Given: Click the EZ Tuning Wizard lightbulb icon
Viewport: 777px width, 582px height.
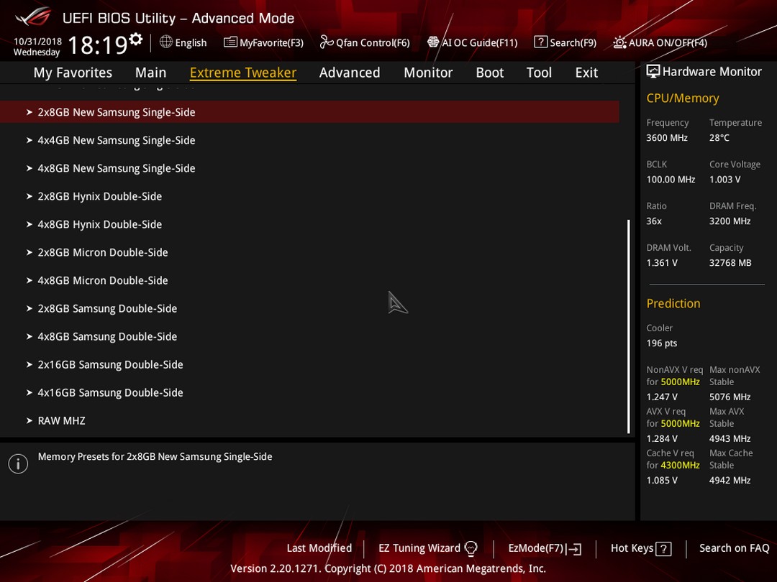Looking at the screenshot, I should pos(471,548).
